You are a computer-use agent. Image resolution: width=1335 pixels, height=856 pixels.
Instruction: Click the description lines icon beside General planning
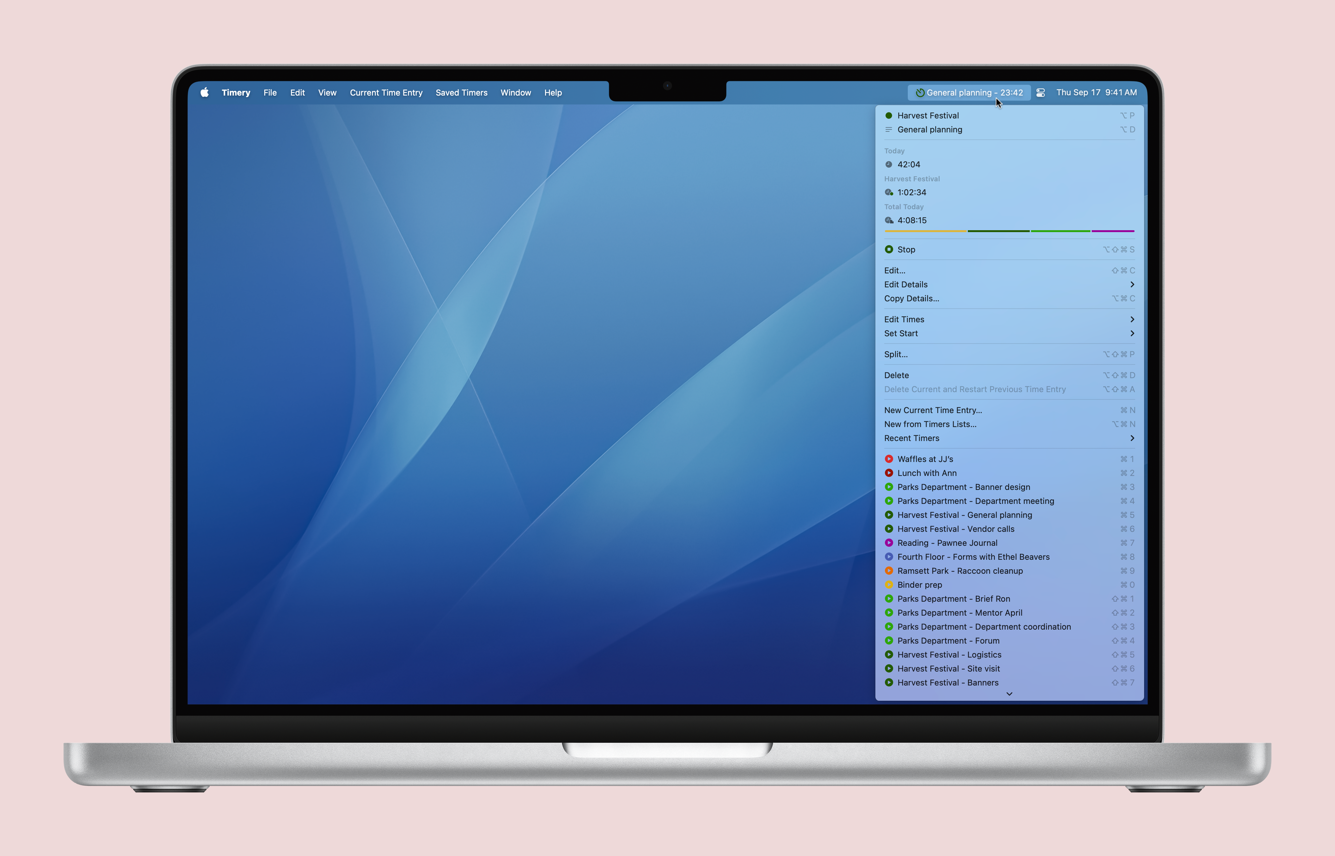click(888, 130)
